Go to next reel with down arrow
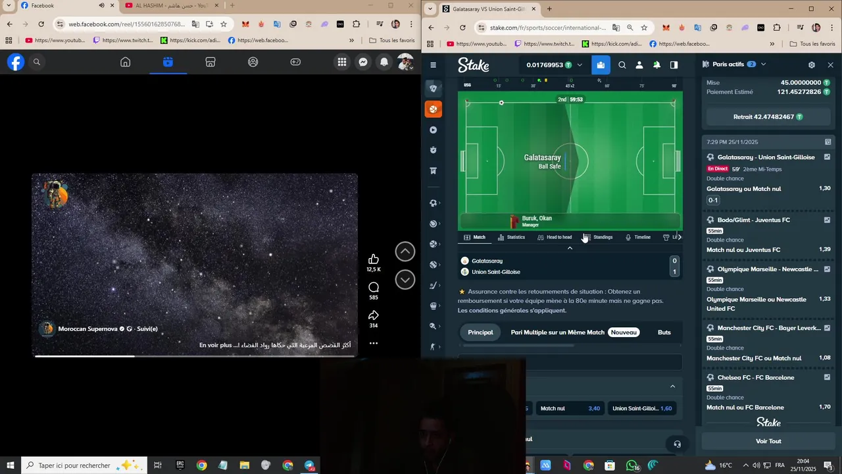Viewport: 842px width, 474px height. [405, 280]
